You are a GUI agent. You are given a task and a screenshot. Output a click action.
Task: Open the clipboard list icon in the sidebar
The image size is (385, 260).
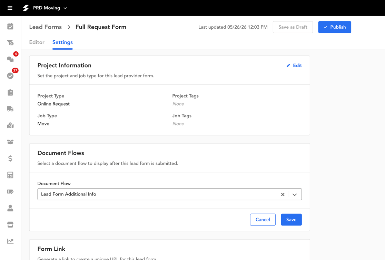(x=10, y=92)
